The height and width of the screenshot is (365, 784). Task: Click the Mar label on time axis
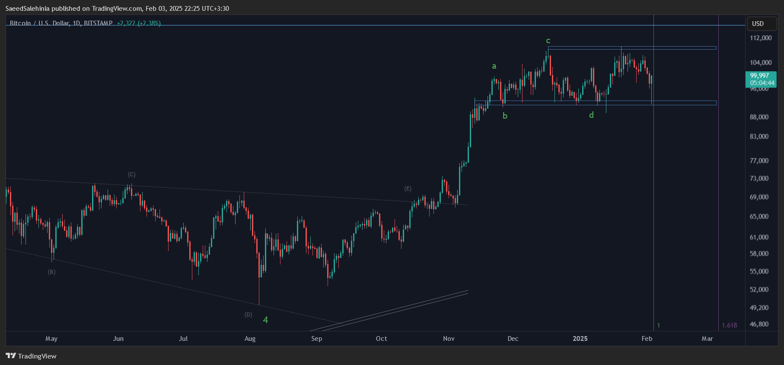[x=707, y=339]
